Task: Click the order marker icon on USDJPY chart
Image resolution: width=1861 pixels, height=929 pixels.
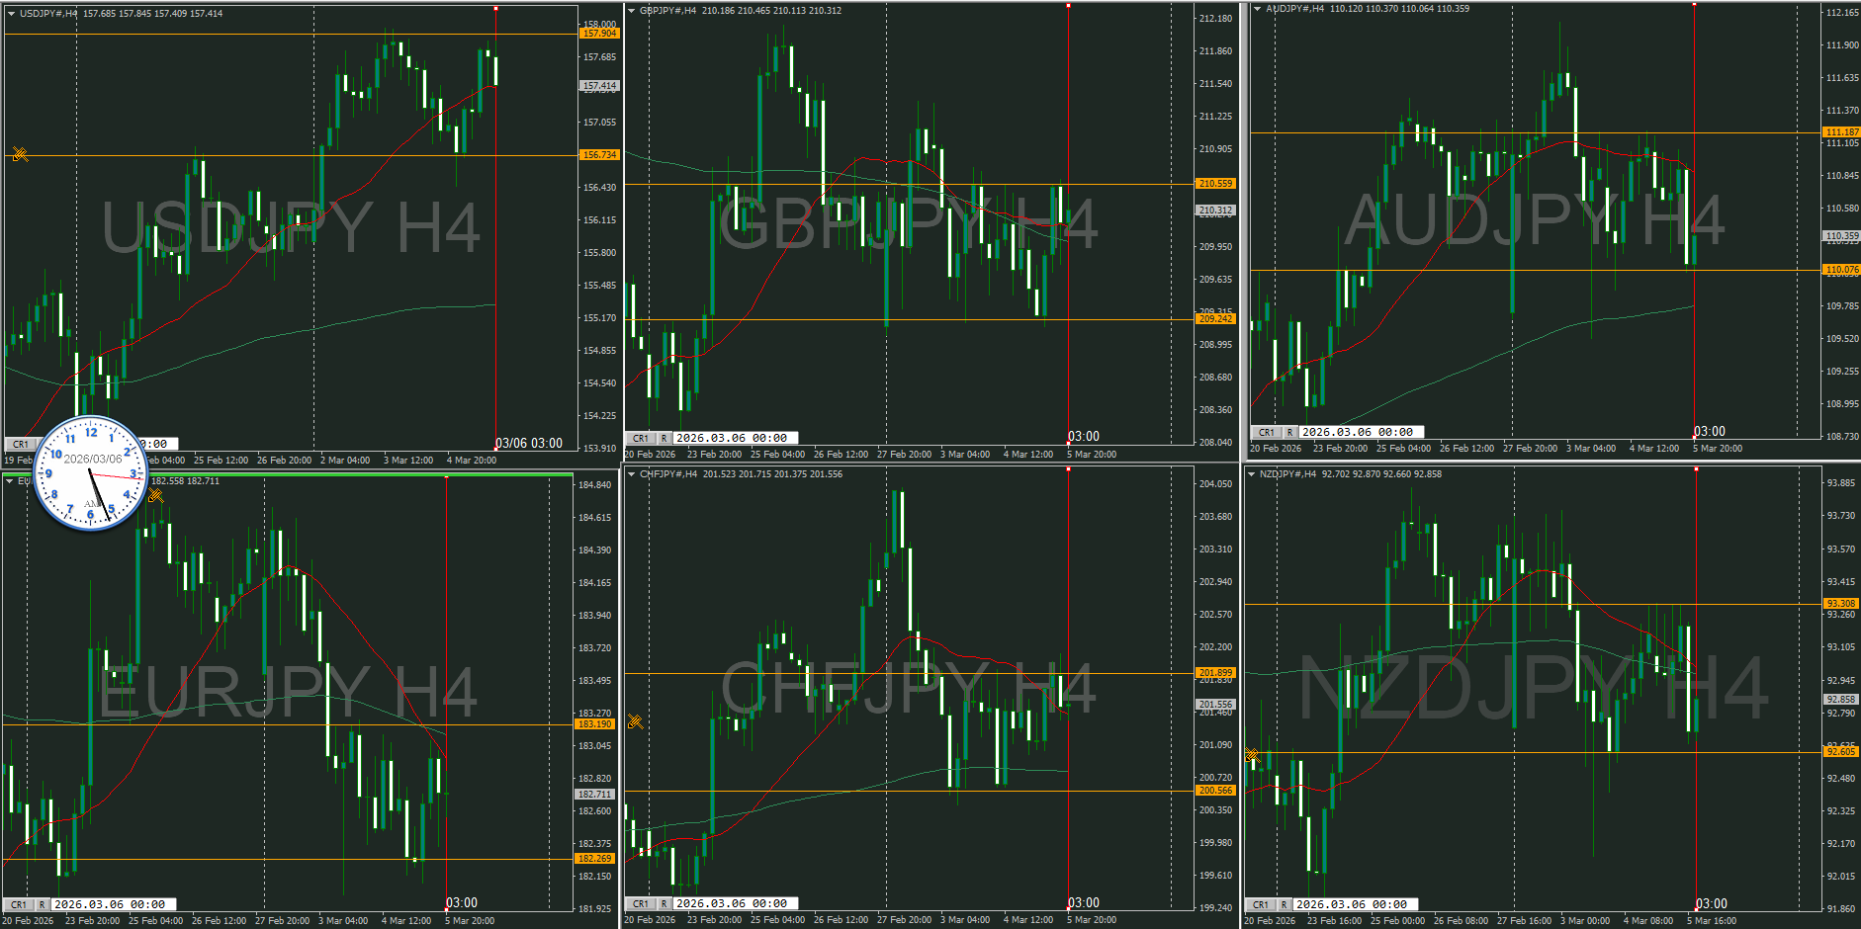Action: pyautogui.click(x=20, y=153)
